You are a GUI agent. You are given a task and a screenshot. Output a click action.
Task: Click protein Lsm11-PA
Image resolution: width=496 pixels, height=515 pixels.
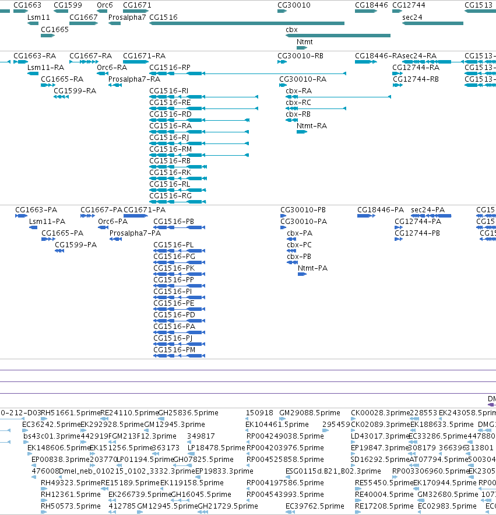coord(33,227)
